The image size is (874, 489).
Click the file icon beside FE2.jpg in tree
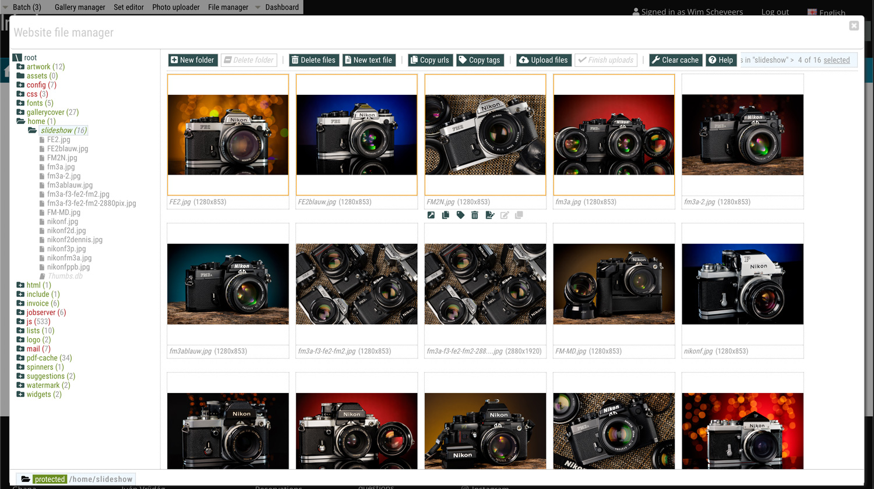pos(42,140)
